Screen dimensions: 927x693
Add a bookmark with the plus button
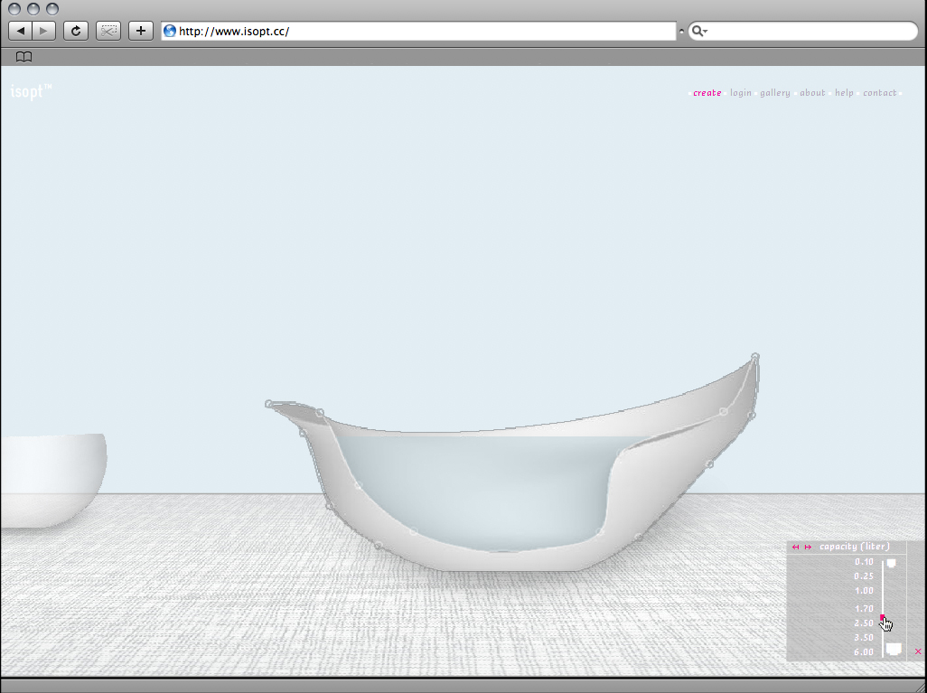click(x=141, y=31)
